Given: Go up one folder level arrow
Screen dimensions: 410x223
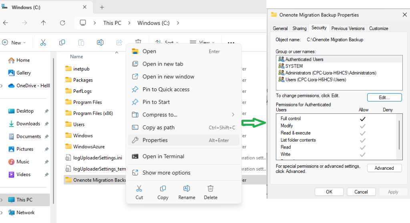Looking at the screenshot, I should (43, 23).
